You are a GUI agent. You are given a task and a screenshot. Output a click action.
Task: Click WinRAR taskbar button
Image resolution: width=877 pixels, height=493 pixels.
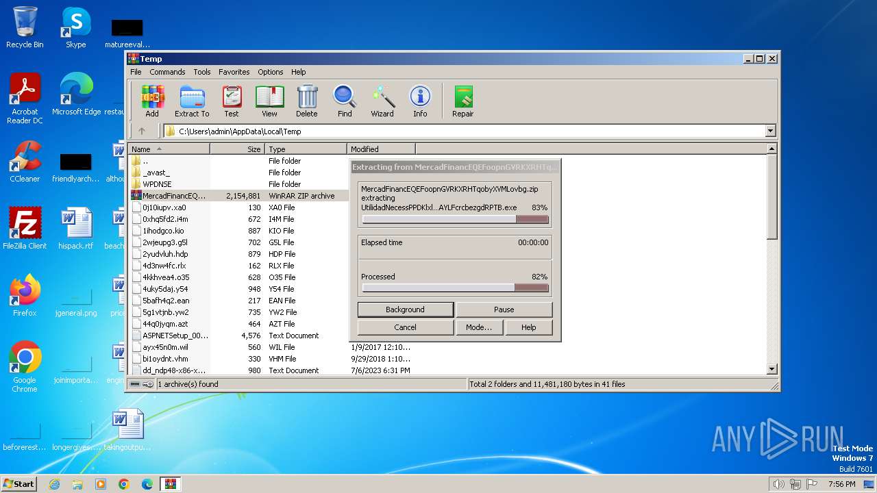(x=170, y=484)
